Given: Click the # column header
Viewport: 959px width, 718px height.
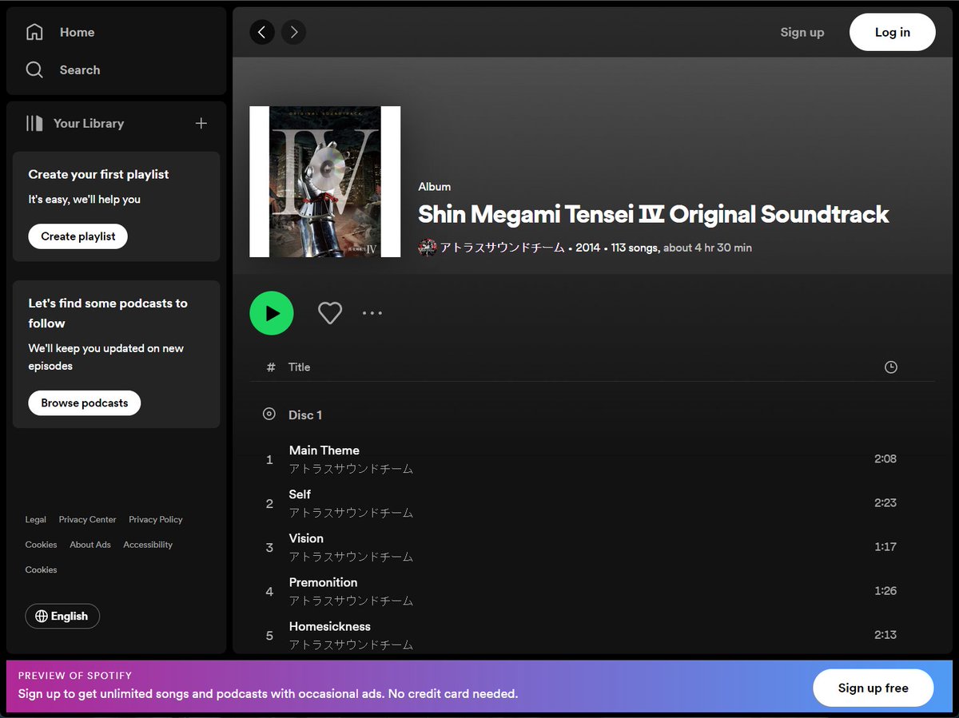Looking at the screenshot, I should click(x=271, y=367).
